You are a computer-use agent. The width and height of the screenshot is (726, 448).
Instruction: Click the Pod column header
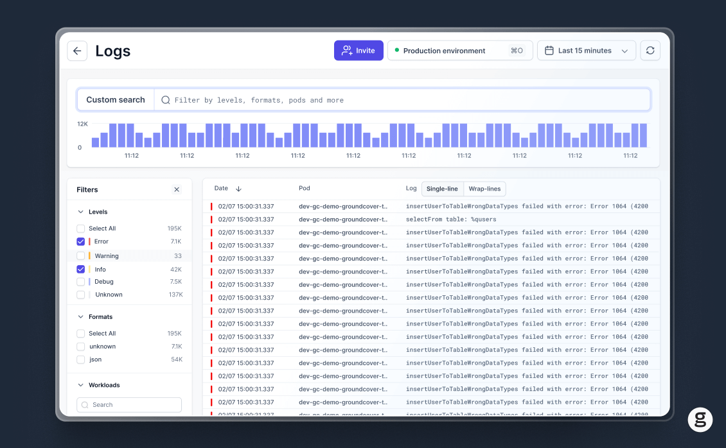[304, 188]
